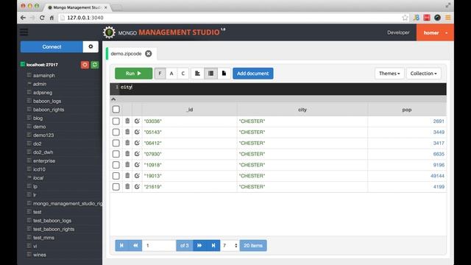Check the row 03036 checkbox
471x265 pixels.
pos(116,121)
